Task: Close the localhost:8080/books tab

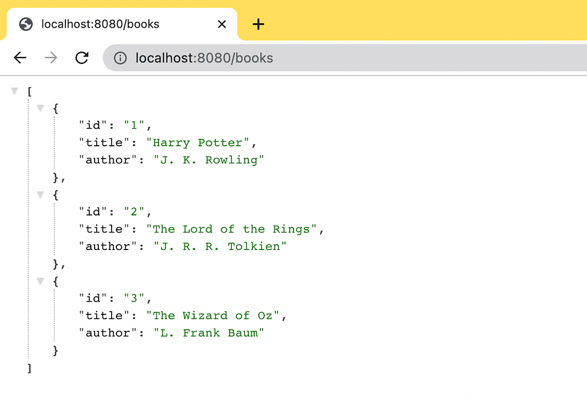Action: 222,24
